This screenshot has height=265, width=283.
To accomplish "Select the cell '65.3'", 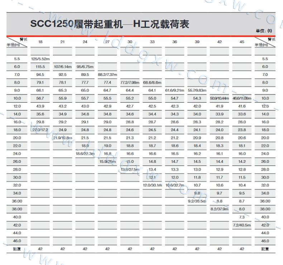I will pyautogui.click(x=63, y=90).
